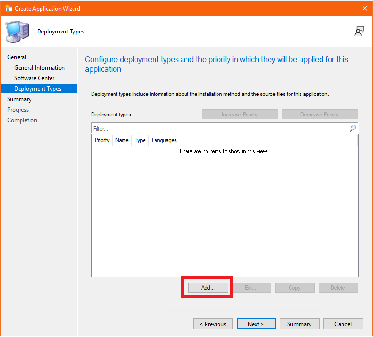Click the user feedback icon top right
This screenshot has width=373, height=337.
pyautogui.click(x=359, y=31)
